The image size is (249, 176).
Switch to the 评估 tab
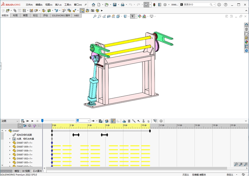coord(45,15)
